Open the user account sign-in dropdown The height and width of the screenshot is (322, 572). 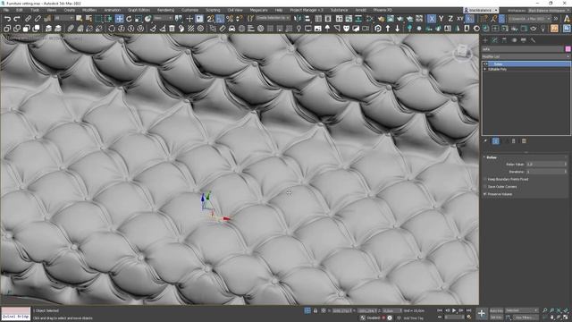click(x=481, y=10)
